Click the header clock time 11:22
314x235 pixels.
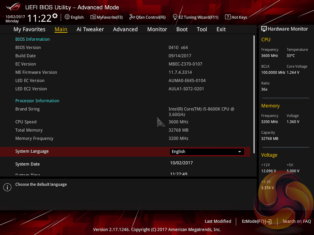click(40, 18)
